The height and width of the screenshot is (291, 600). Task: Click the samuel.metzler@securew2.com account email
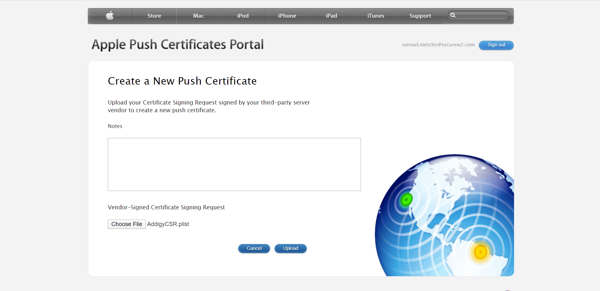coord(438,45)
